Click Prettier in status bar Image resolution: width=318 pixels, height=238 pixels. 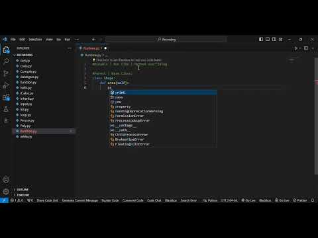(300, 200)
